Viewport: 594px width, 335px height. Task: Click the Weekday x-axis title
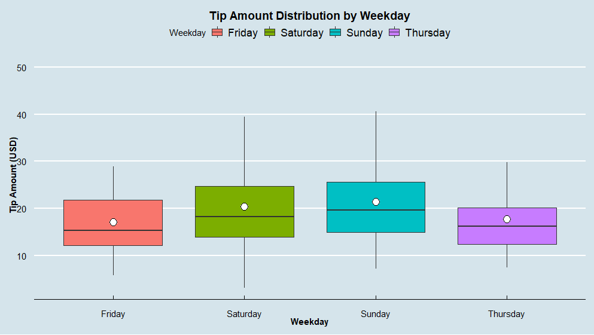[309, 322]
